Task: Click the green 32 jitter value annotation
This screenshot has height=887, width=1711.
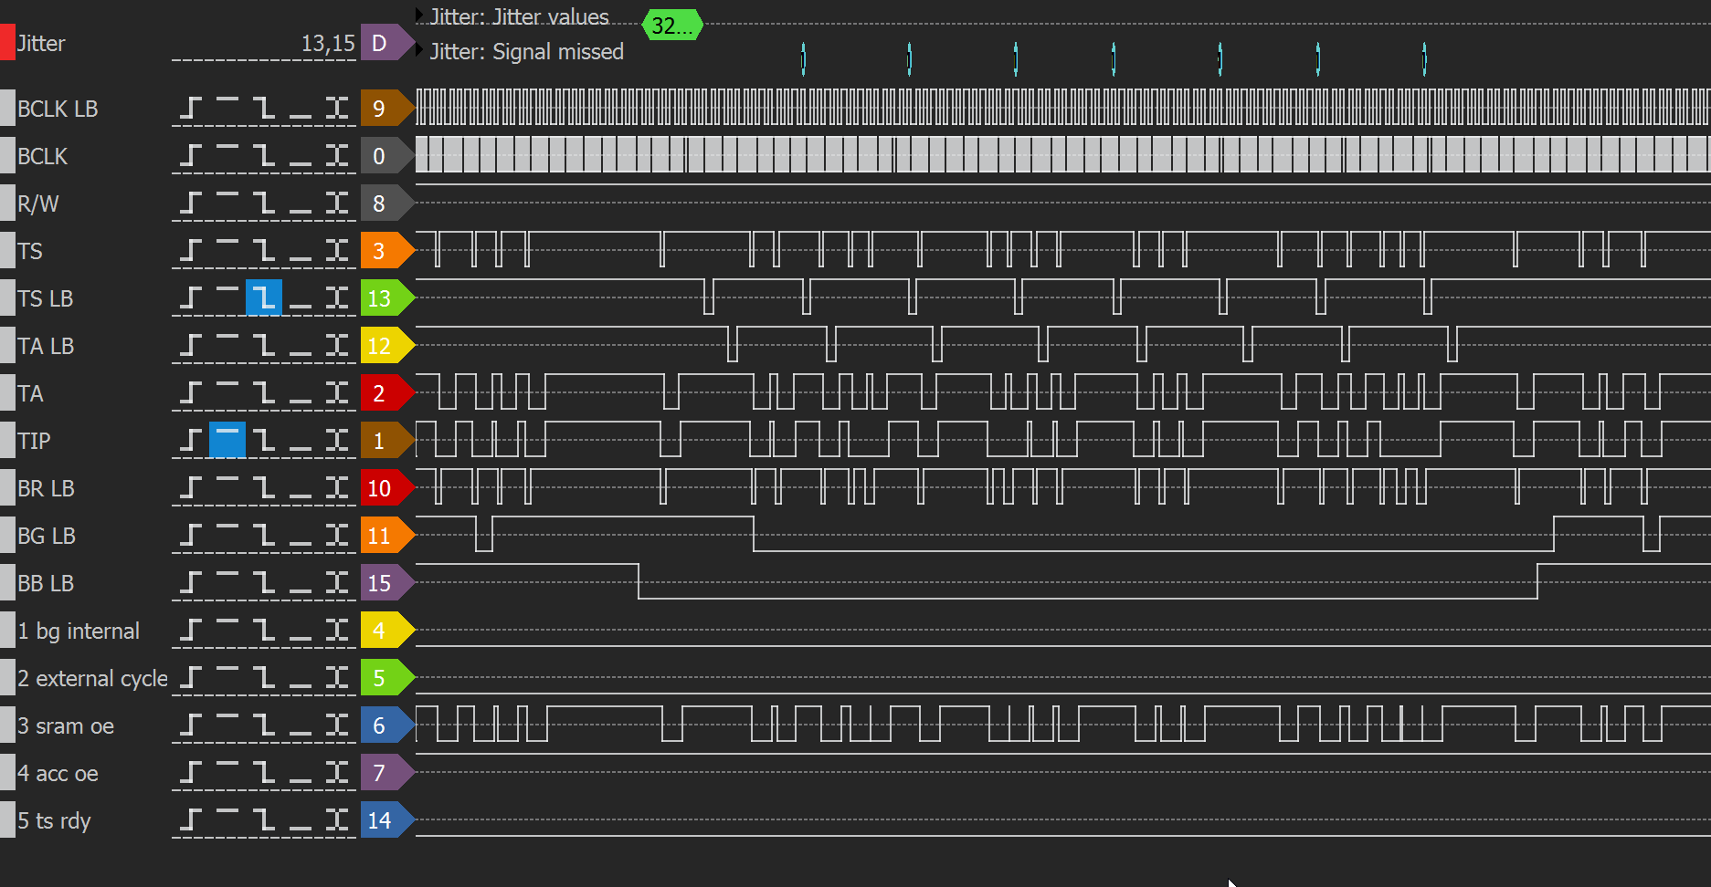Action: click(x=671, y=26)
